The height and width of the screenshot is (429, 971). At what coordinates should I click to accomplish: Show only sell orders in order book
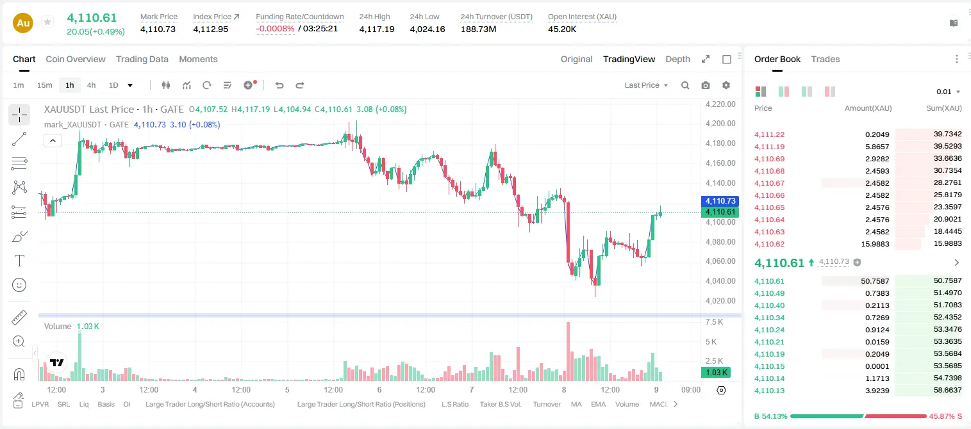coord(829,92)
